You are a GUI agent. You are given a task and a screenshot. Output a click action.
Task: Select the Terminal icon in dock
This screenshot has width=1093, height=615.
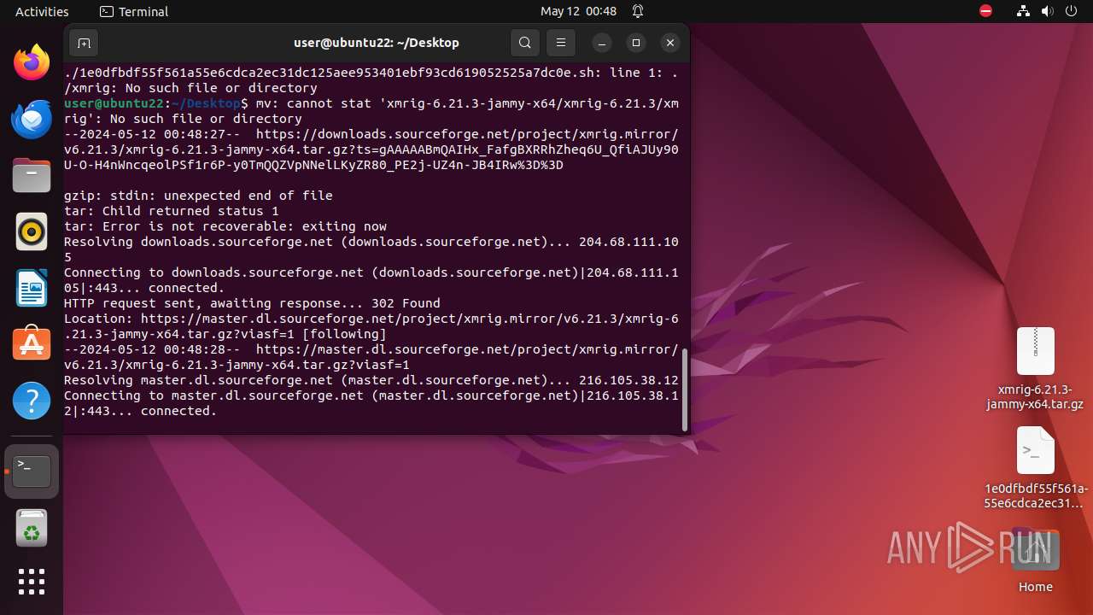[x=32, y=471]
